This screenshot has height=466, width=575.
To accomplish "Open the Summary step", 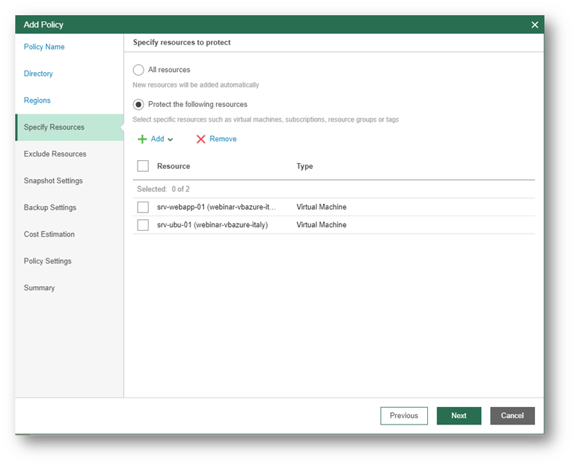I will click(39, 288).
